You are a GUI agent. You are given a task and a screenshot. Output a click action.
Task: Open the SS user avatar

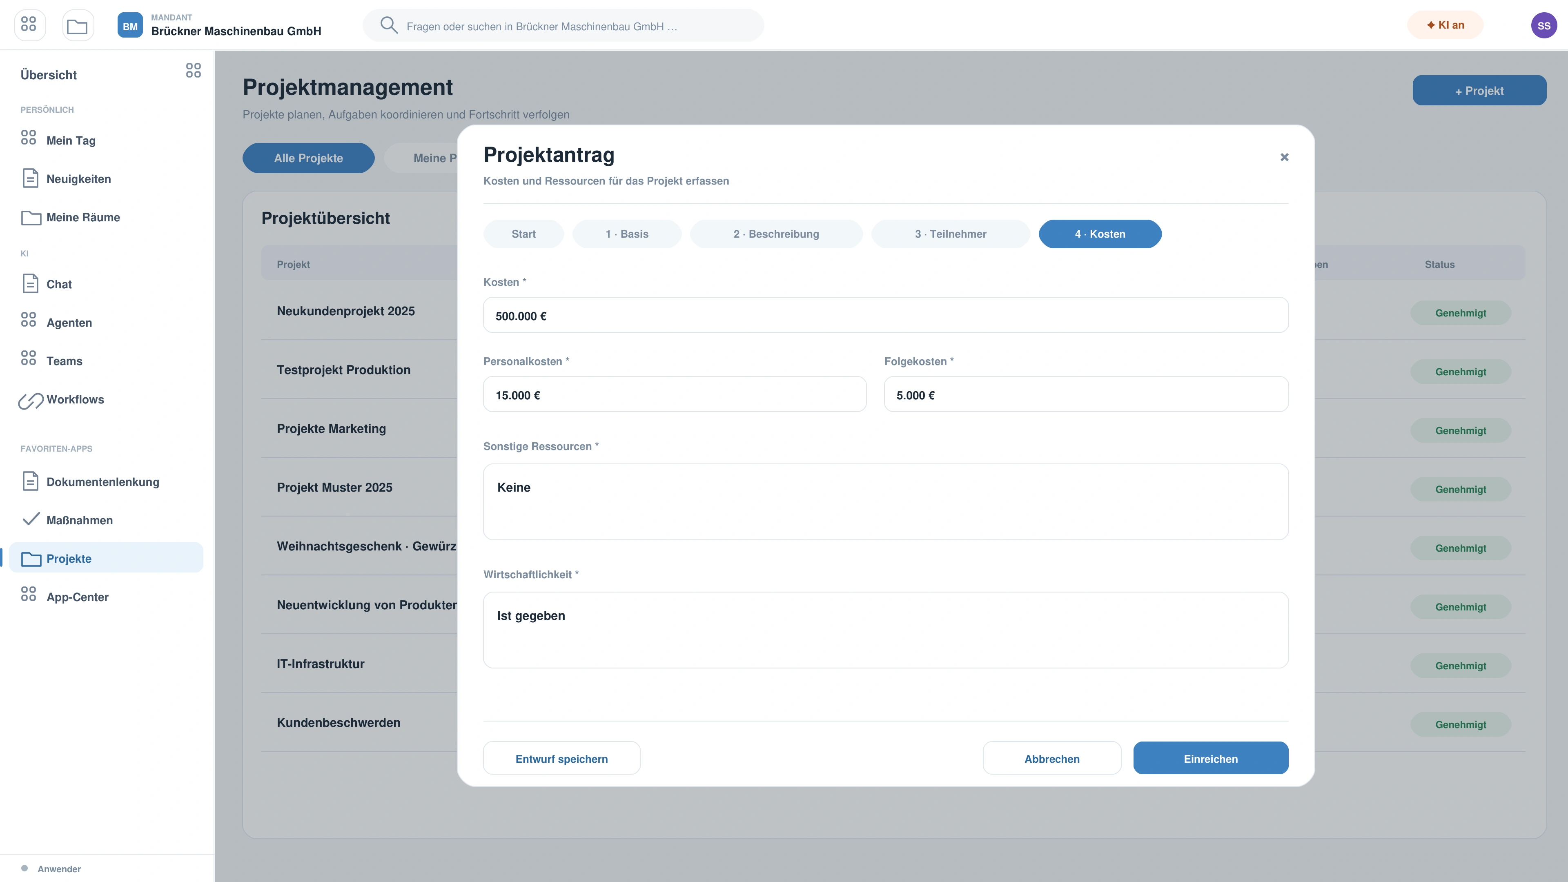click(1543, 25)
